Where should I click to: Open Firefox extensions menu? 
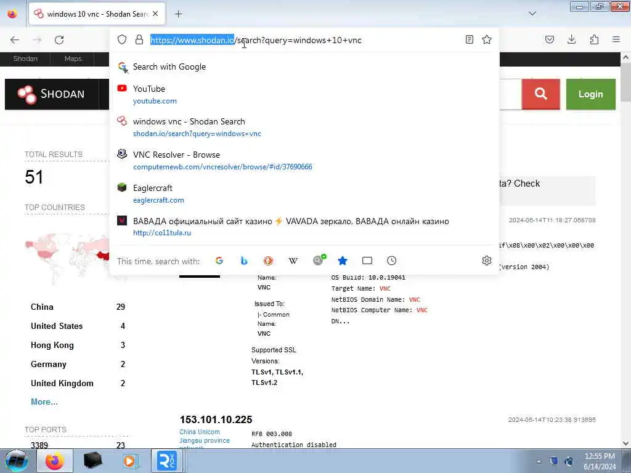point(594,39)
